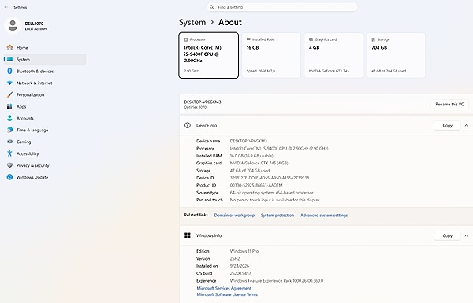The height and width of the screenshot is (303, 473).
Task: Select the Storage 704 GB card
Action: (x=396, y=55)
